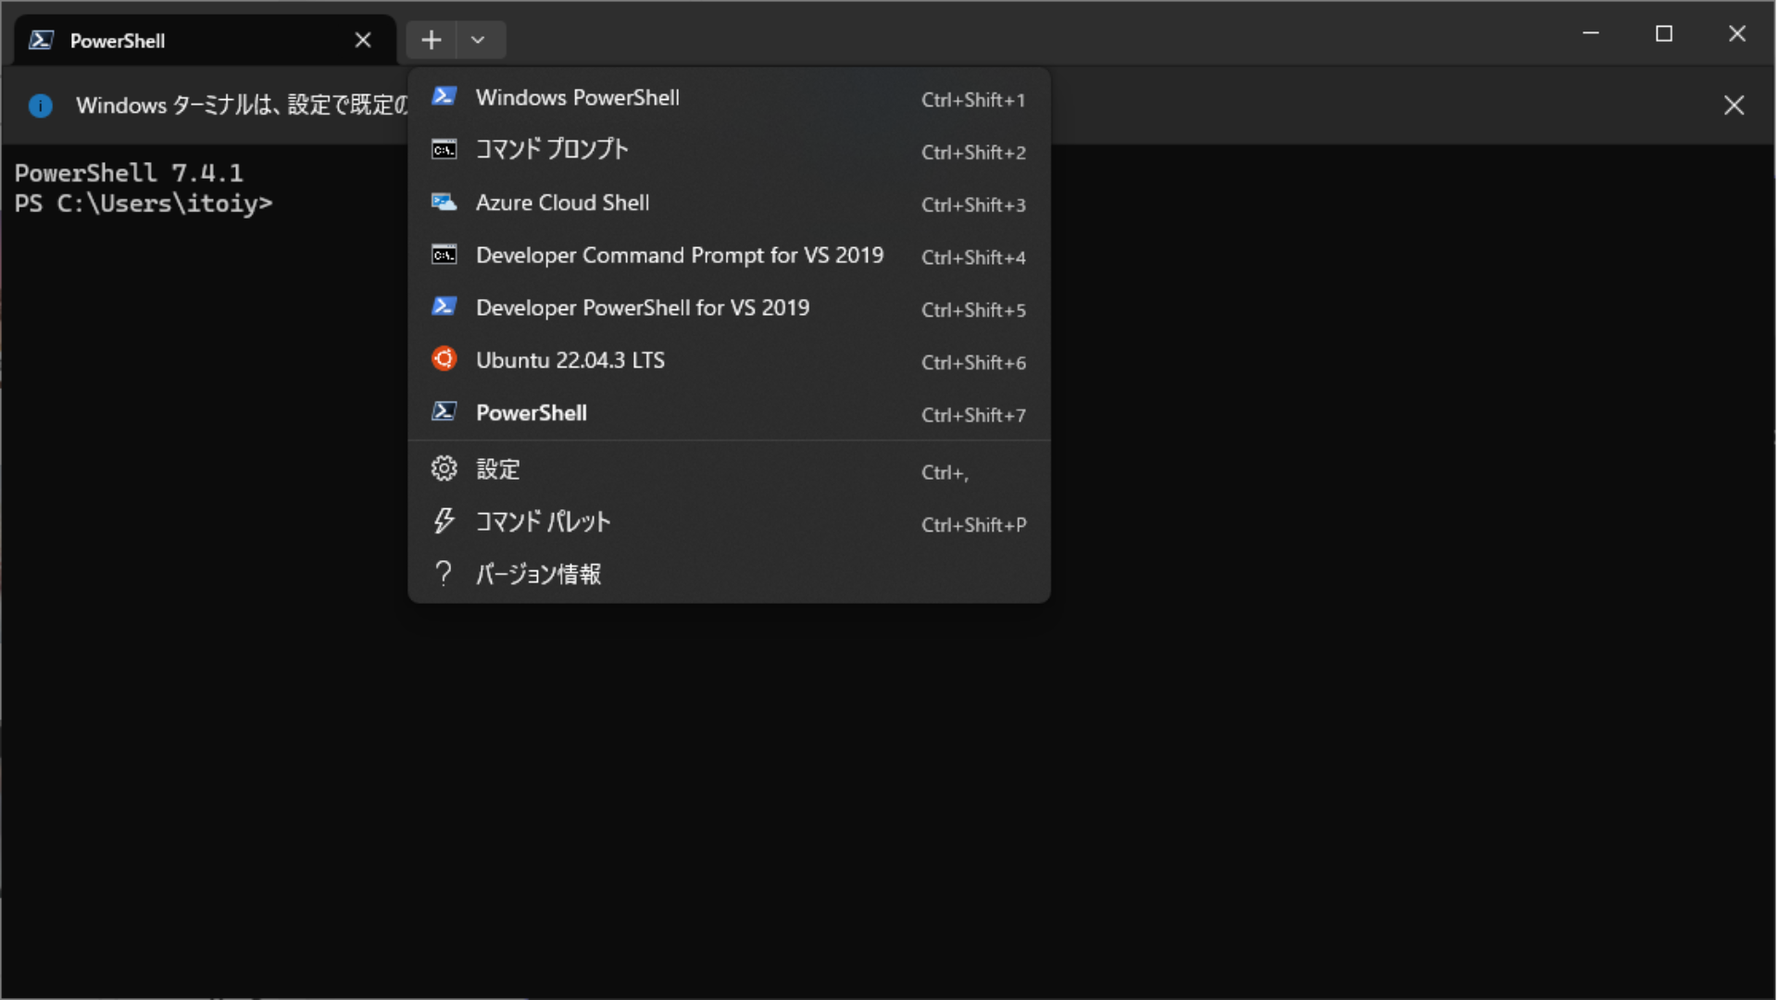Screen dimensions: 1778x1000
Task: Close the PowerShell tab
Action: [363, 40]
